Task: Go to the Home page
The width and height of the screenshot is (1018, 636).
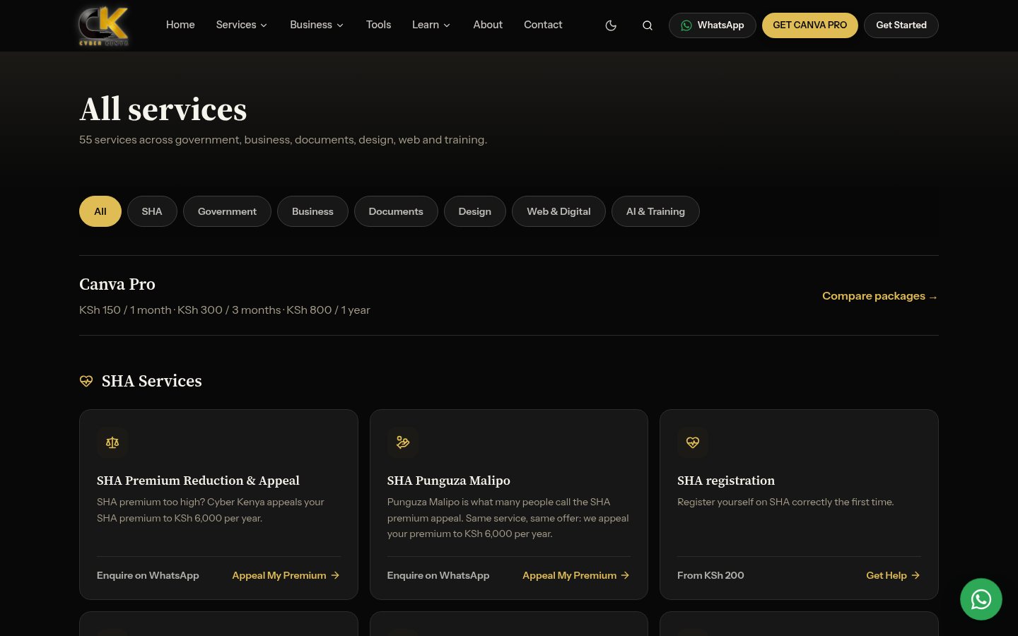Action: 180,25
